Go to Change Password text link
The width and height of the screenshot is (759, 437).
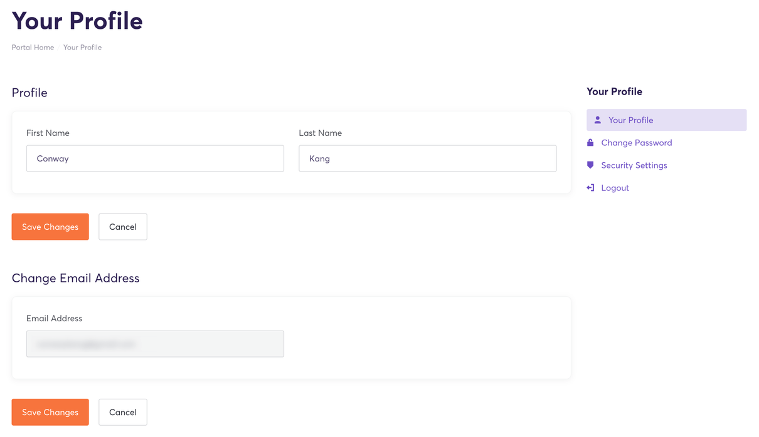point(636,143)
